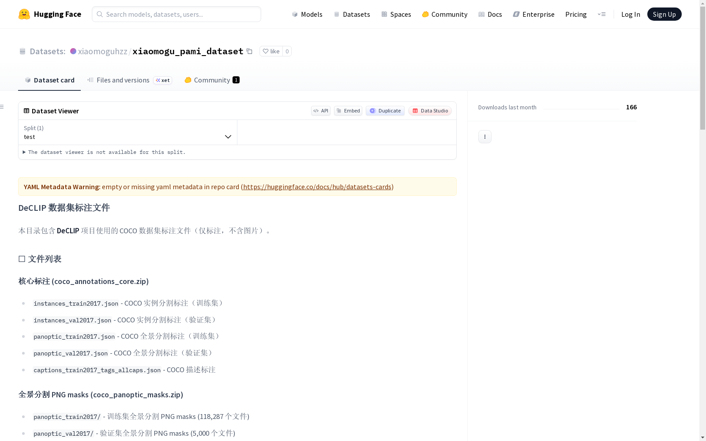
Task: Click the xiaomoguhzz user avatar
Action: pos(73,51)
